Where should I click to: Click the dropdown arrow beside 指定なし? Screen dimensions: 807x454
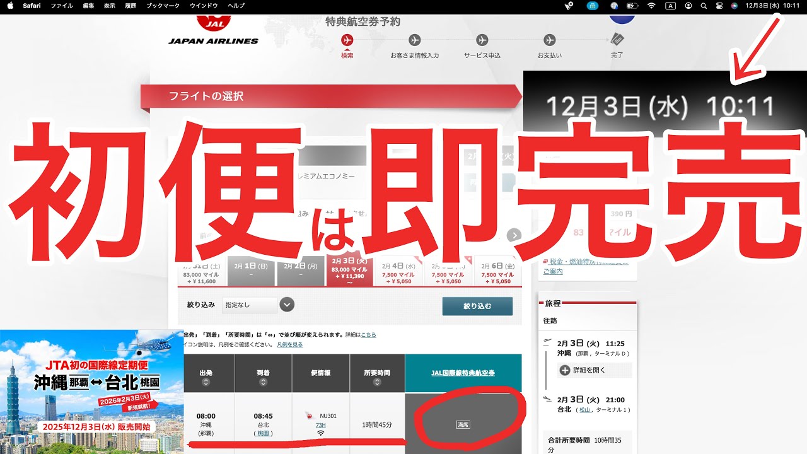[x=287, y=305]
